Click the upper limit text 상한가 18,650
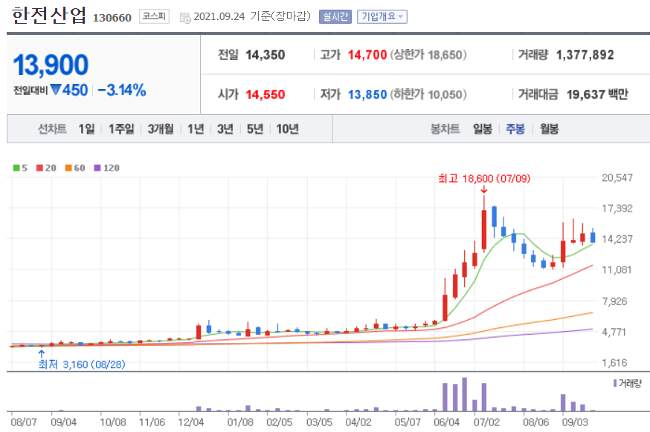 (x=428, y=55)
